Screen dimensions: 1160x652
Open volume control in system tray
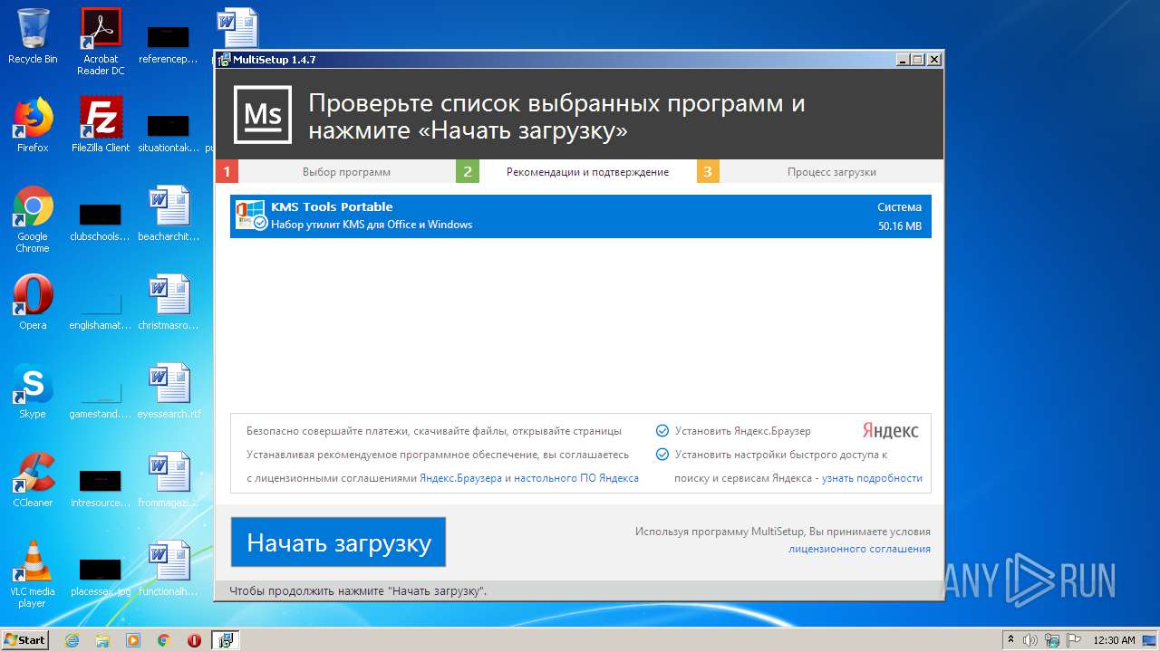pos(1030,640)
